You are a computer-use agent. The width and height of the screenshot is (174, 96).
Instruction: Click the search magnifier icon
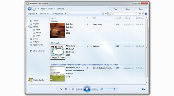tap(140, 14)
